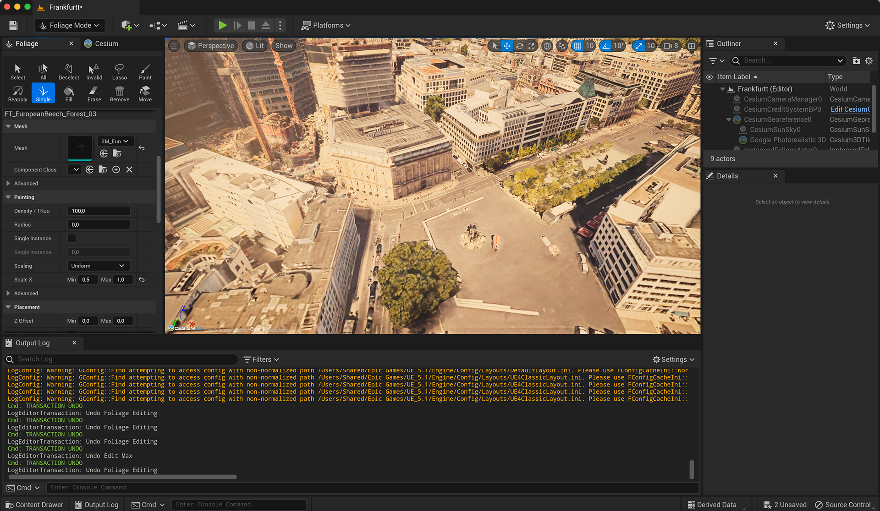Click the Remove foliage tool
Viewport: 880px width, 511px height.
click(120, 93)
